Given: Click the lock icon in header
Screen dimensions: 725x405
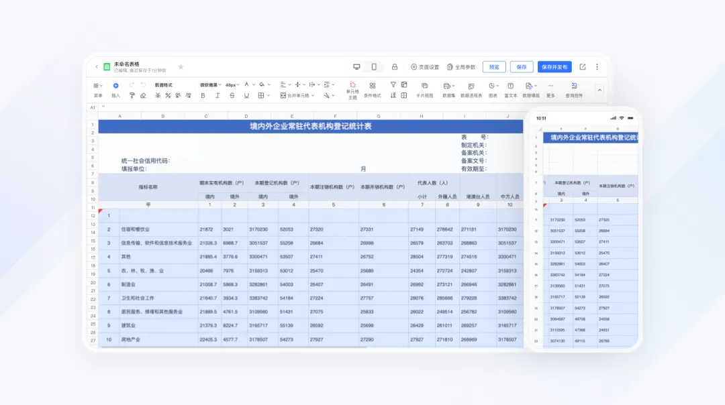Looking at the screenshot, I should [395, 67].
